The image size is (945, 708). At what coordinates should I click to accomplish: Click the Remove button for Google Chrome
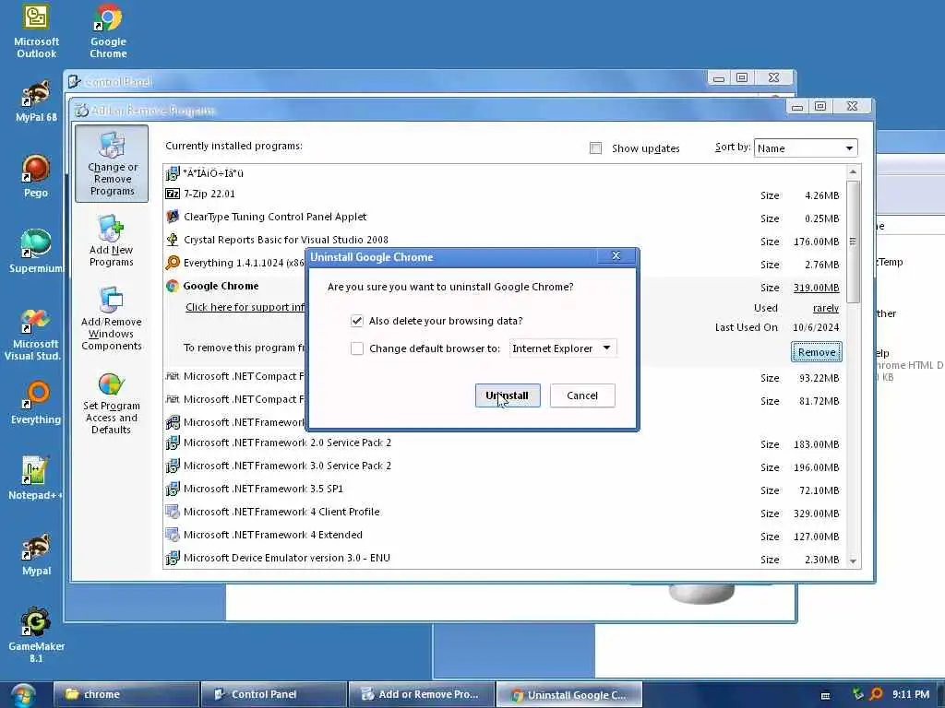tap(817, 352)
